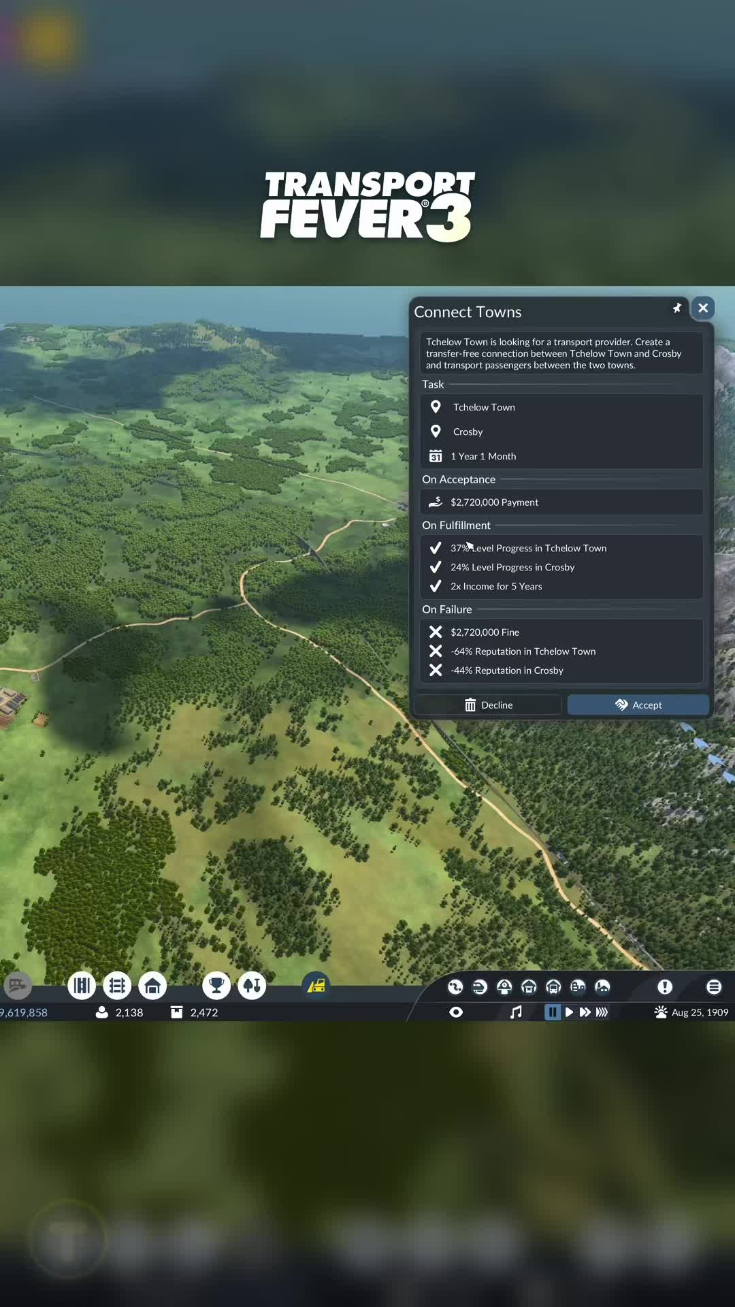735x1307 pixels.
Task: Open the towns list icon
Action: [x=578, y=986]
